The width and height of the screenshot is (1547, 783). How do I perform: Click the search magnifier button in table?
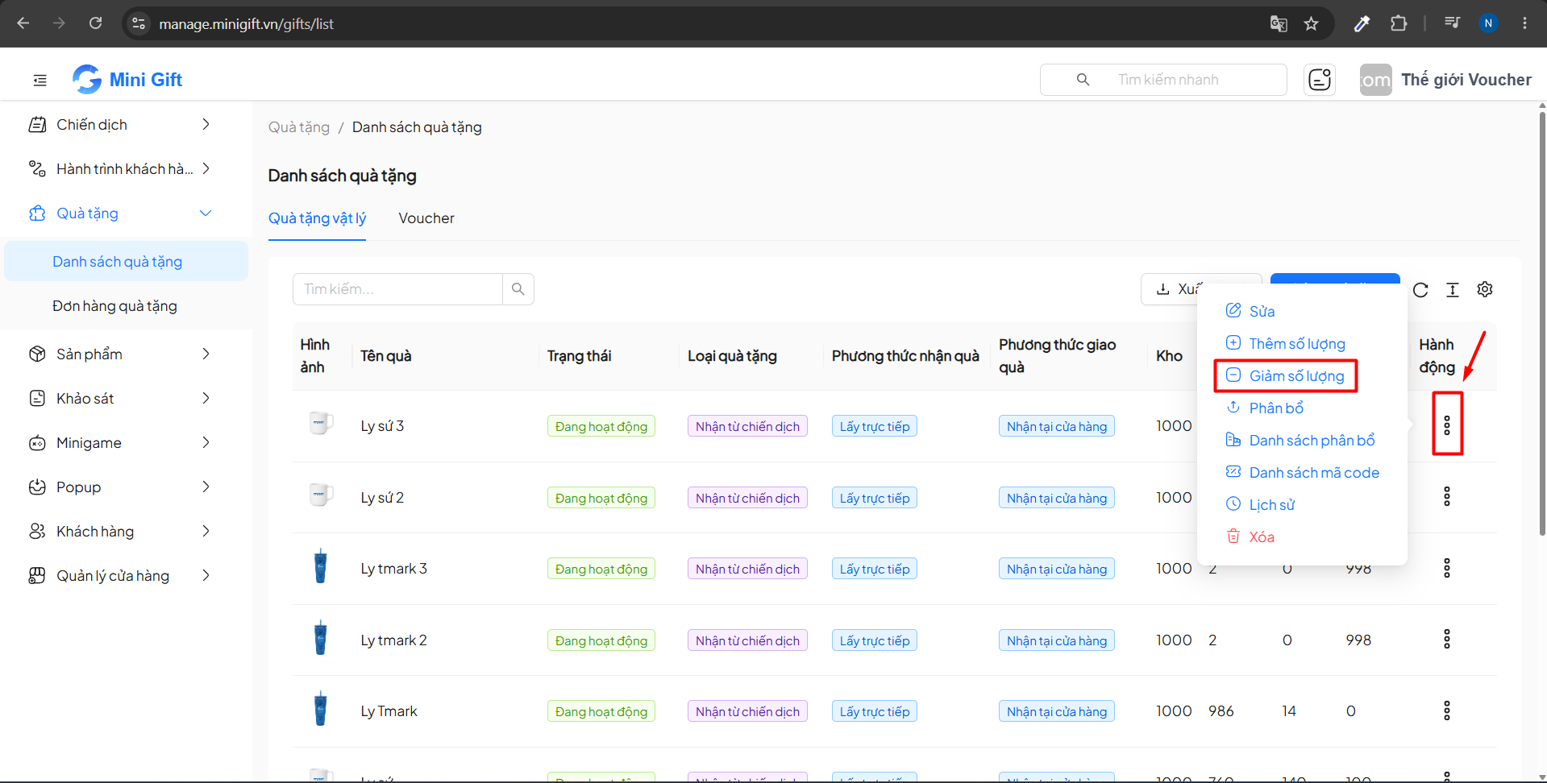coord(518,289)
